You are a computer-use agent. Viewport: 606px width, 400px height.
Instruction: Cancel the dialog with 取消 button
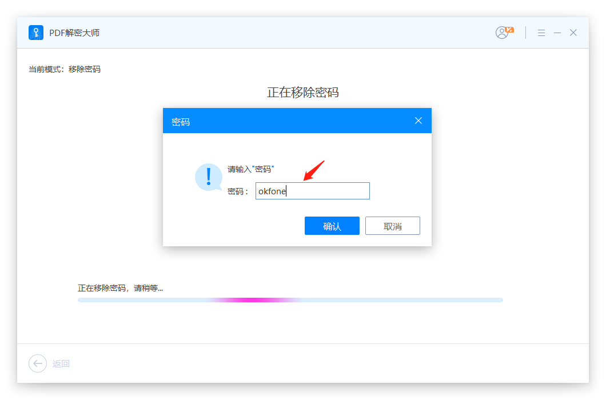coord(393,226)
